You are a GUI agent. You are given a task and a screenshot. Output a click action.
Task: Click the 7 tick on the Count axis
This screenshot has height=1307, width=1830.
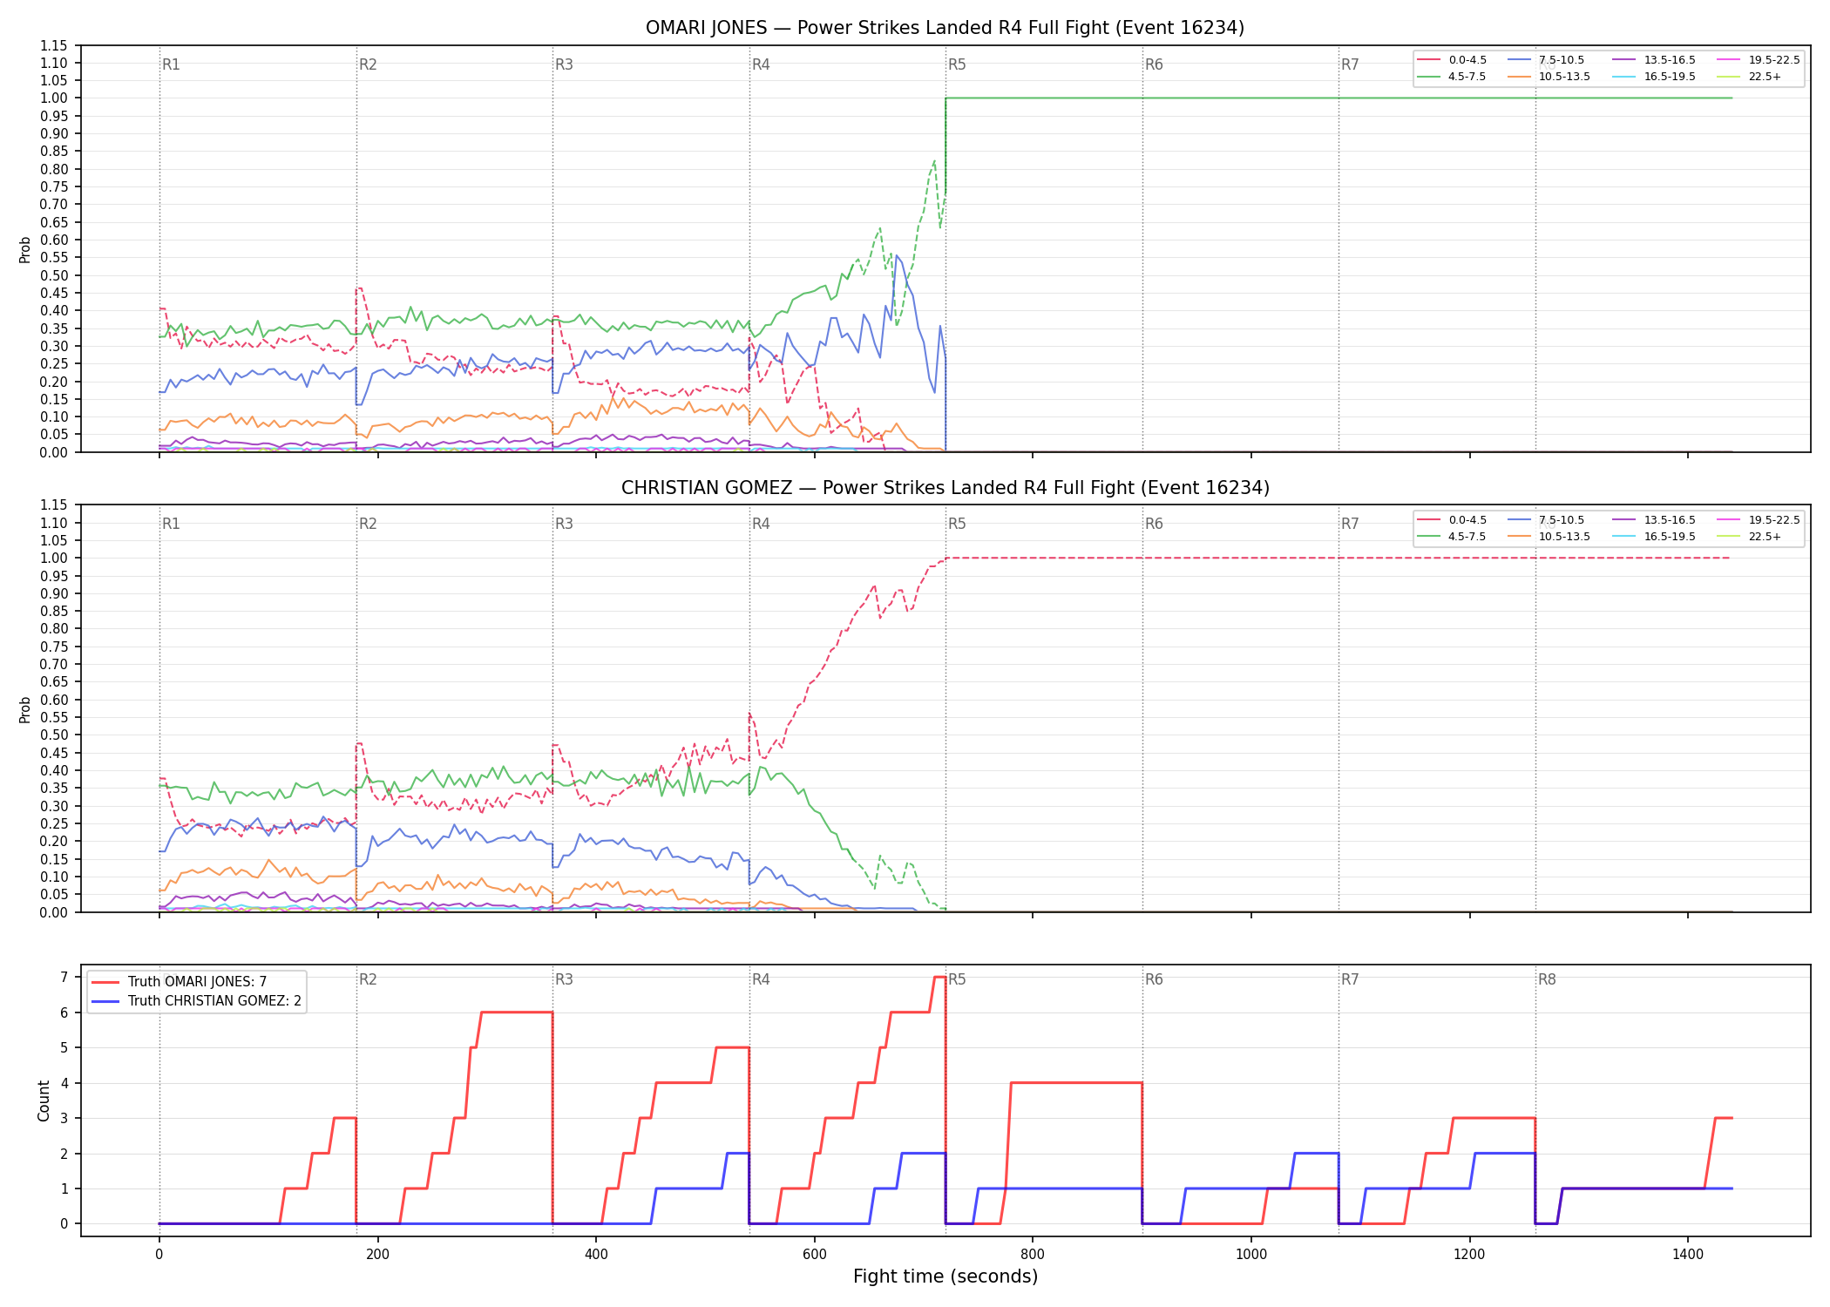coord(64,977)
